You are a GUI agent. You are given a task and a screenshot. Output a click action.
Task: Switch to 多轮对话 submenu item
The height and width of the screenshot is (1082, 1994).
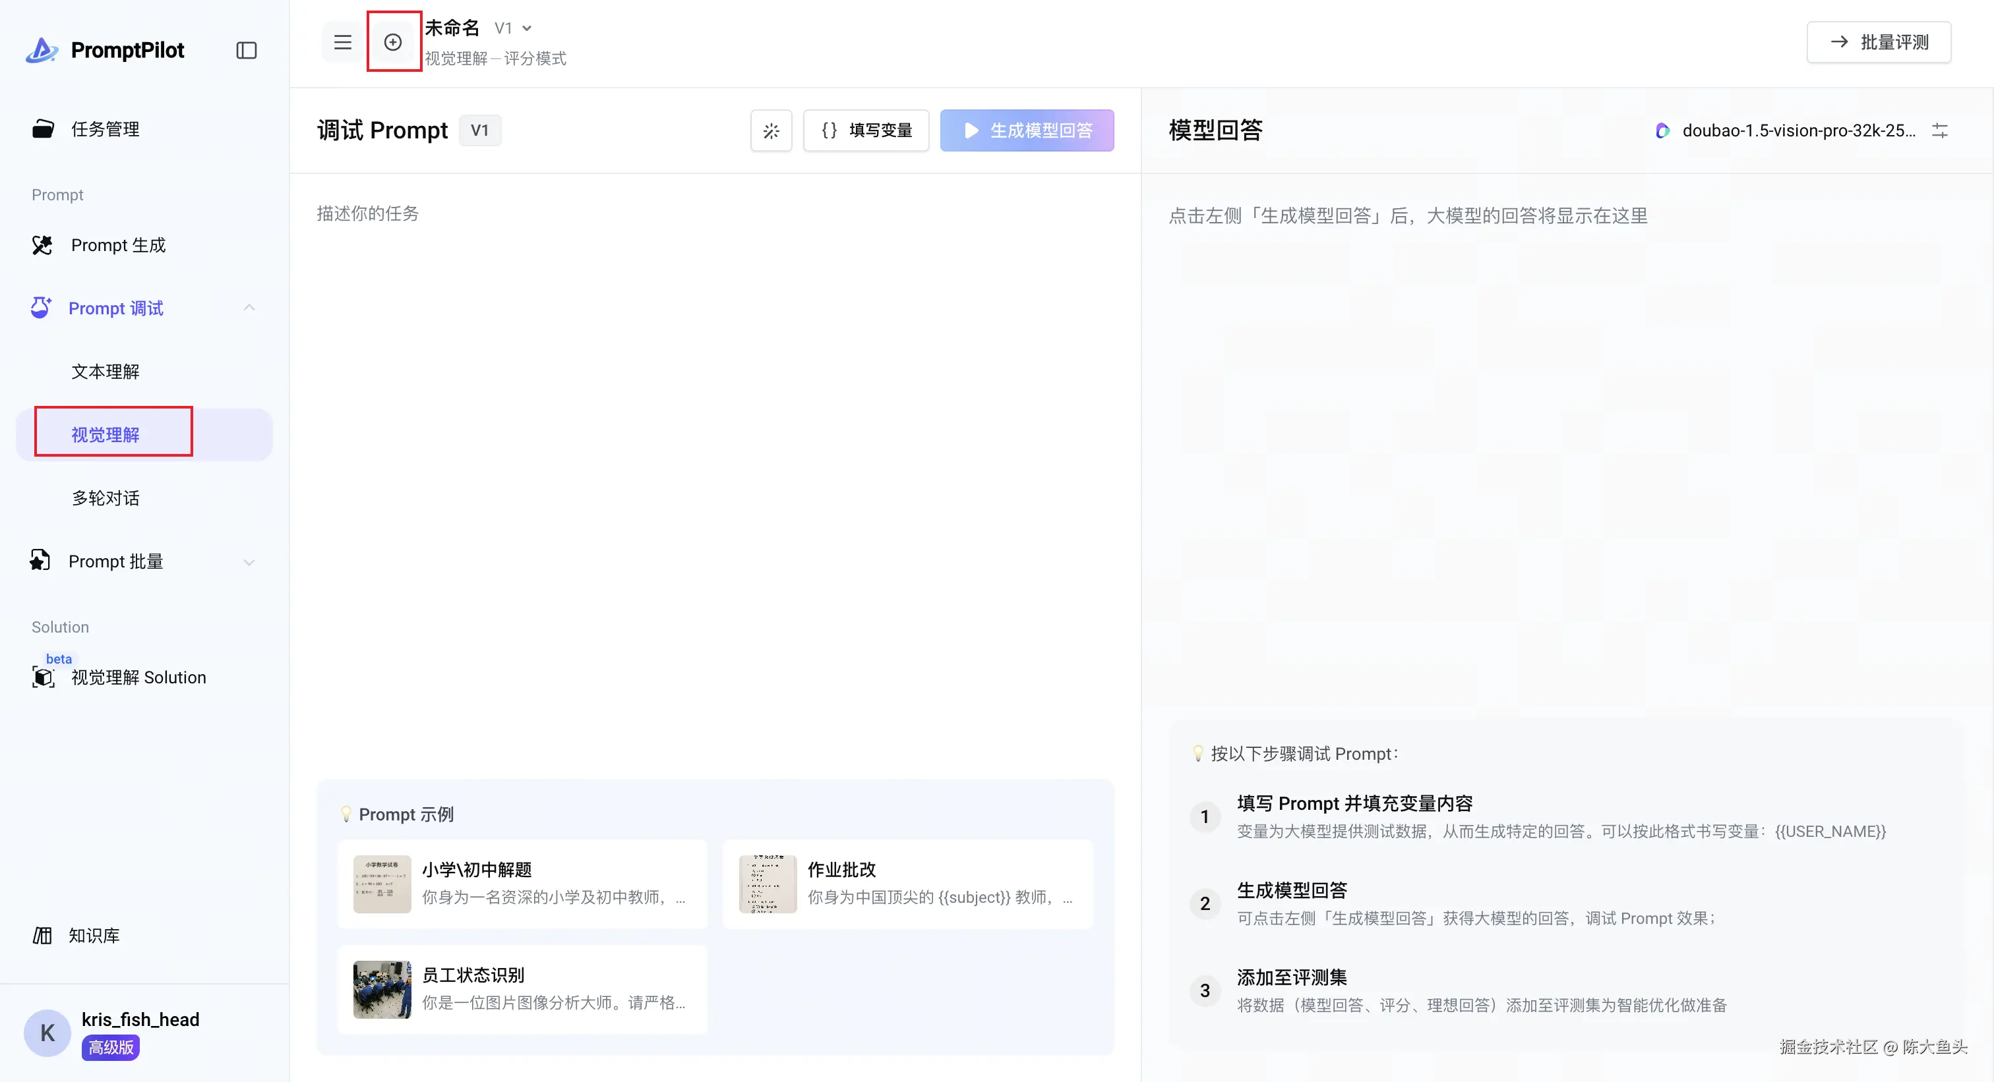(106, 498)
